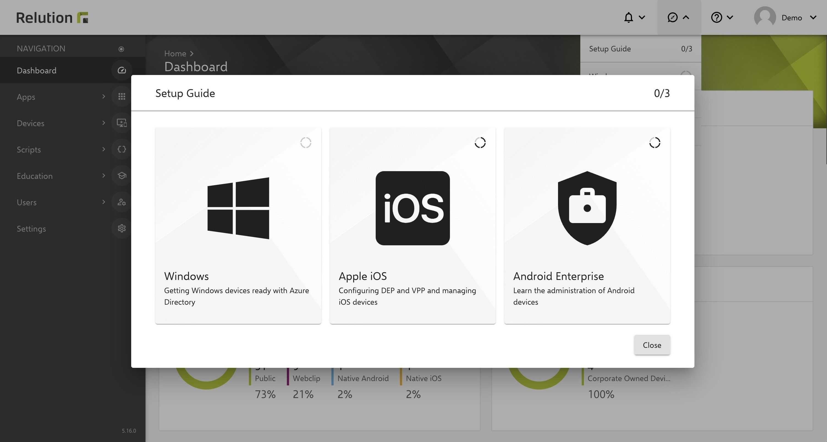Image resolution: width=827 pixels, height=442 pixels.
Task: Toggle the Windows setup progress indicator
Action: pos(306,143)
